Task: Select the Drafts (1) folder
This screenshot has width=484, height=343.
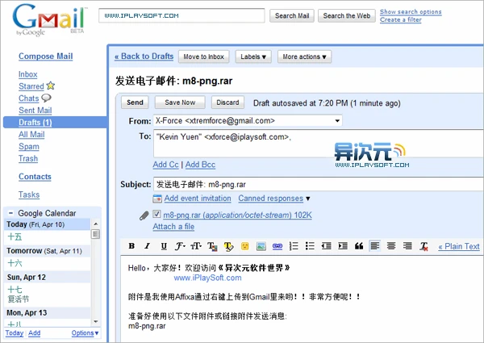Action: coord(35,123)
